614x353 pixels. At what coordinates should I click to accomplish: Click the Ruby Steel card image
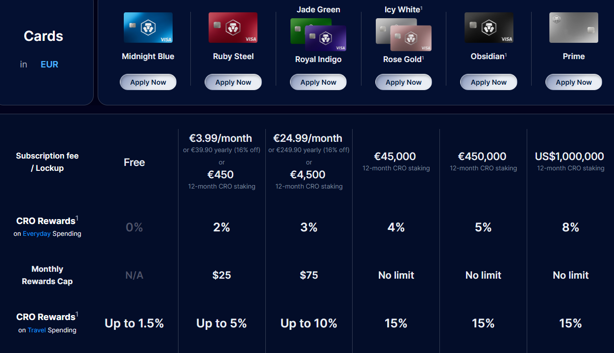tap(233, 28)
